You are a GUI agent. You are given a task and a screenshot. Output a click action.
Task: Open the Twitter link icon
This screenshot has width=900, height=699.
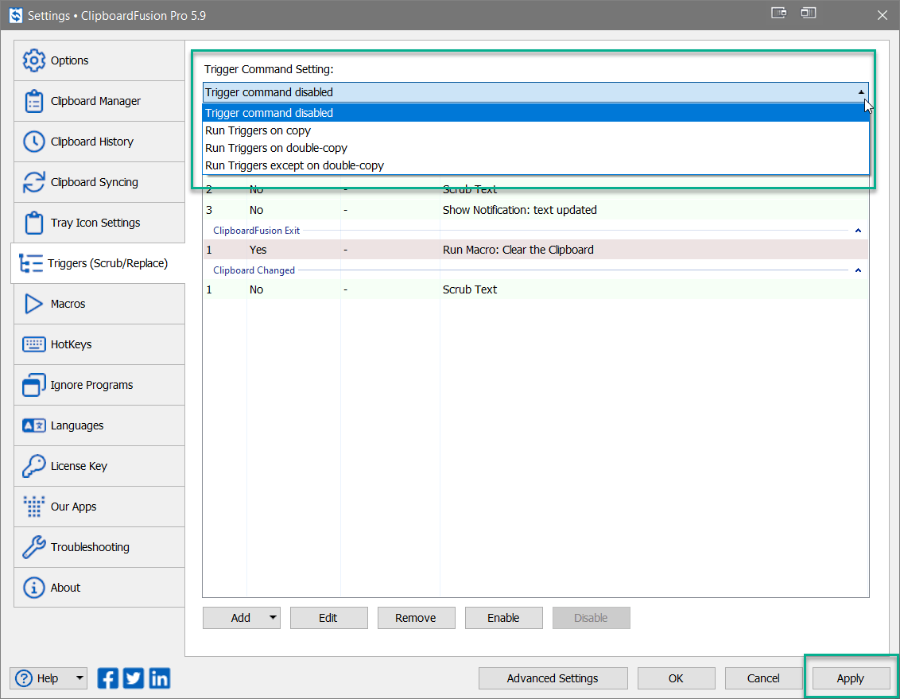pos(133,678)
